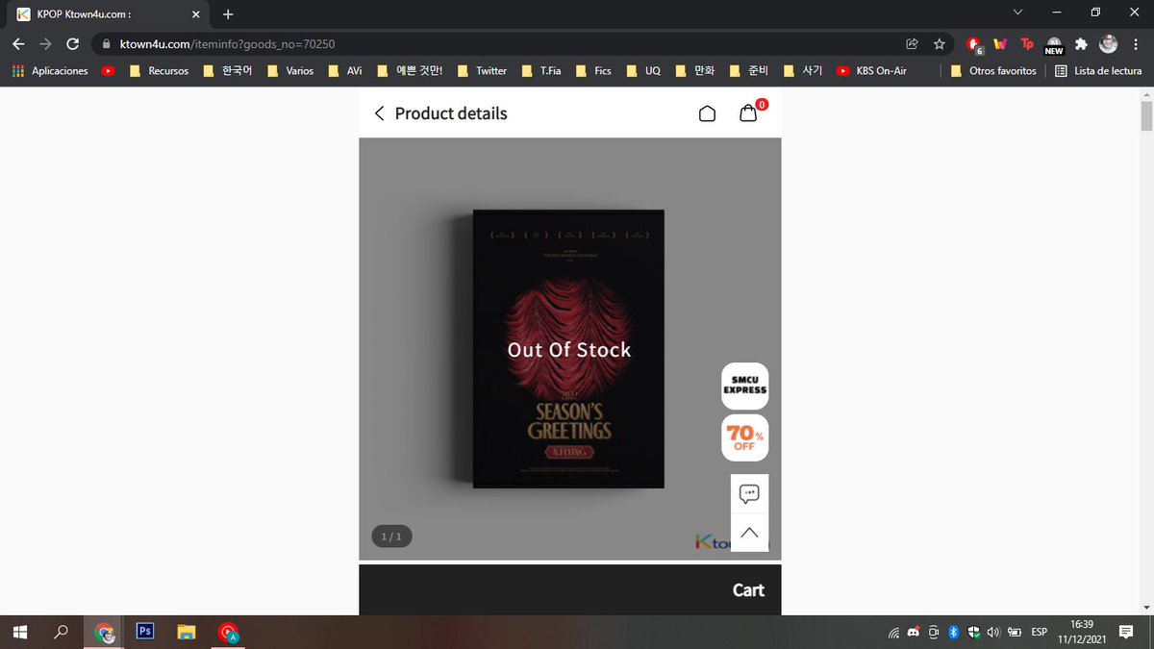Screen dimensions: 1154x649
Task: Open tab search dropdown arrow
Action: point(1018,12)
